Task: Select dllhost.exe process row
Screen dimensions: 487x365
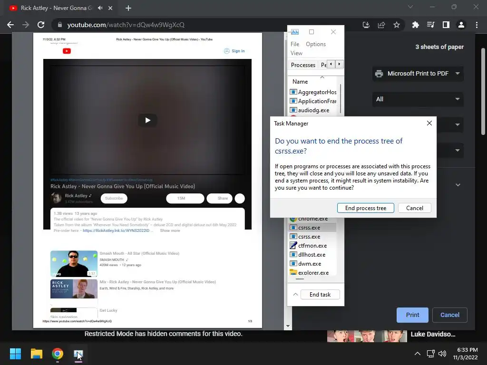Action: [312, 255]
